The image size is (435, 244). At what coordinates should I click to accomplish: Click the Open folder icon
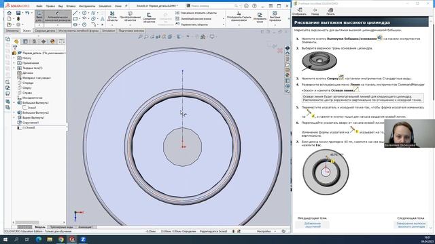(9, 25)
